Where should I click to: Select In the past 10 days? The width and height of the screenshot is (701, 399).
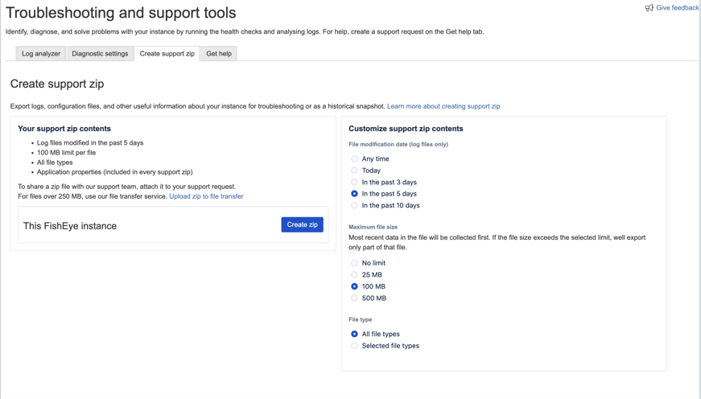point(354,206)
